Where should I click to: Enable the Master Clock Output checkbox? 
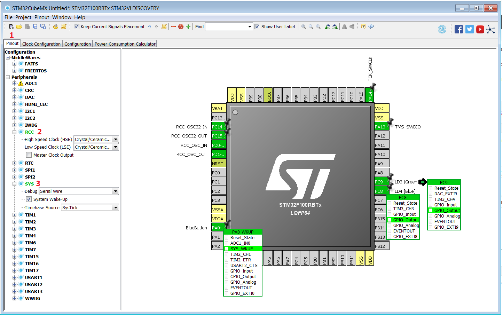29,155
